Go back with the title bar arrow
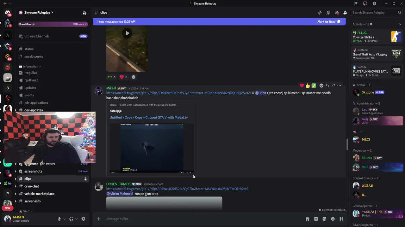Screen dimensions: 405x227 point(5,3)
